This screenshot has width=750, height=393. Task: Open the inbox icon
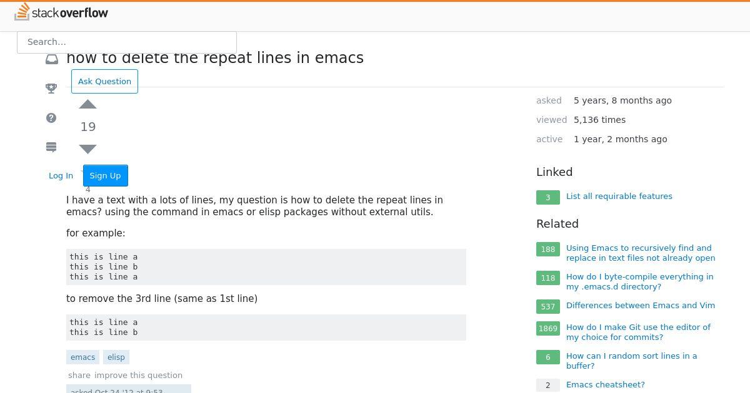click(x=52, y=59)
